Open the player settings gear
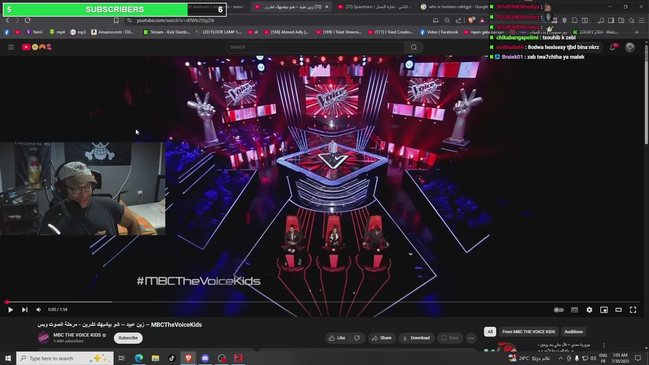649x365 pixels. tap(589, 310)
